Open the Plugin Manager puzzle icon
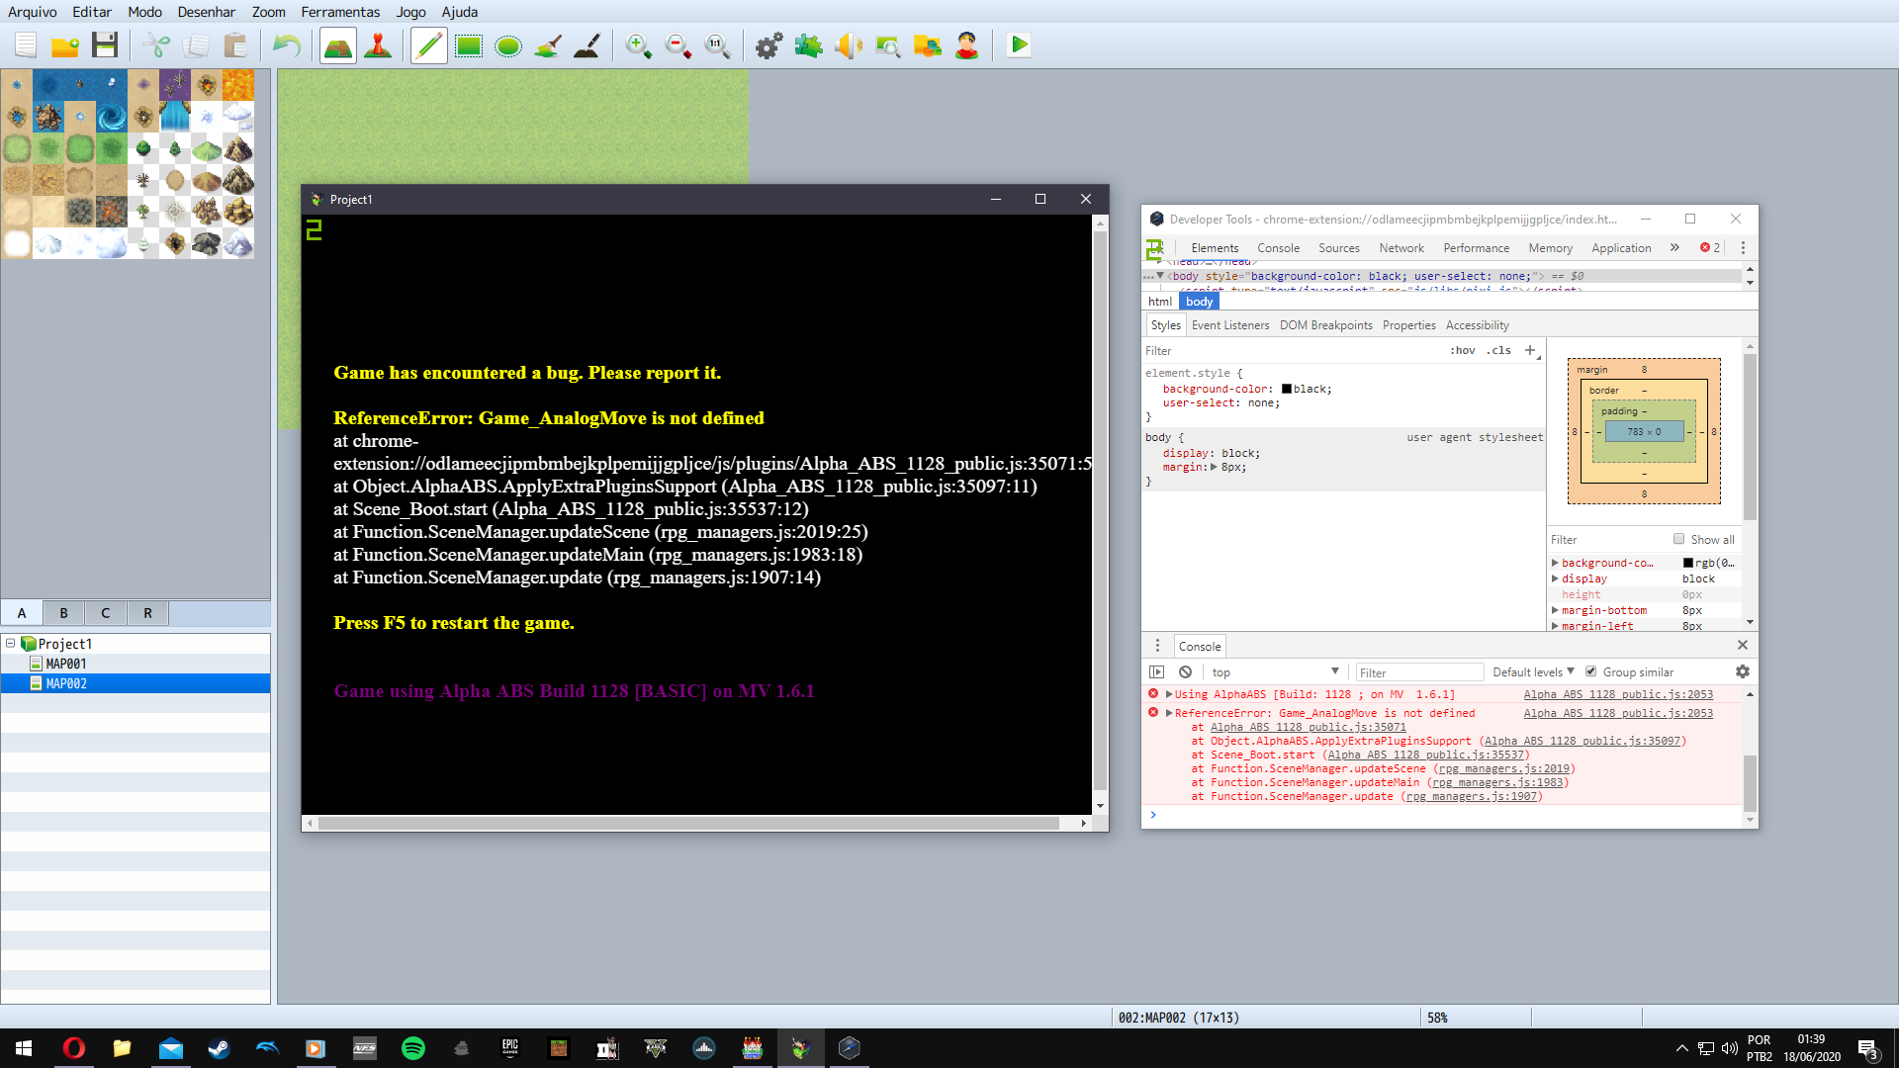1899x1068 pixels. 809,45
